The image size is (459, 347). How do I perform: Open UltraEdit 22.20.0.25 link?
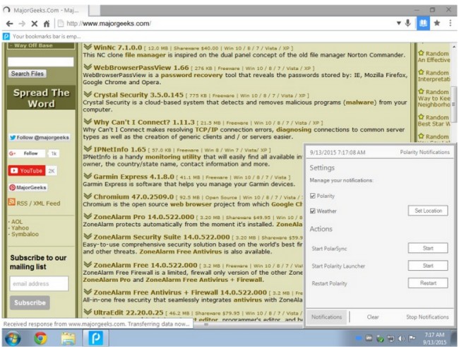pos(129,312)
